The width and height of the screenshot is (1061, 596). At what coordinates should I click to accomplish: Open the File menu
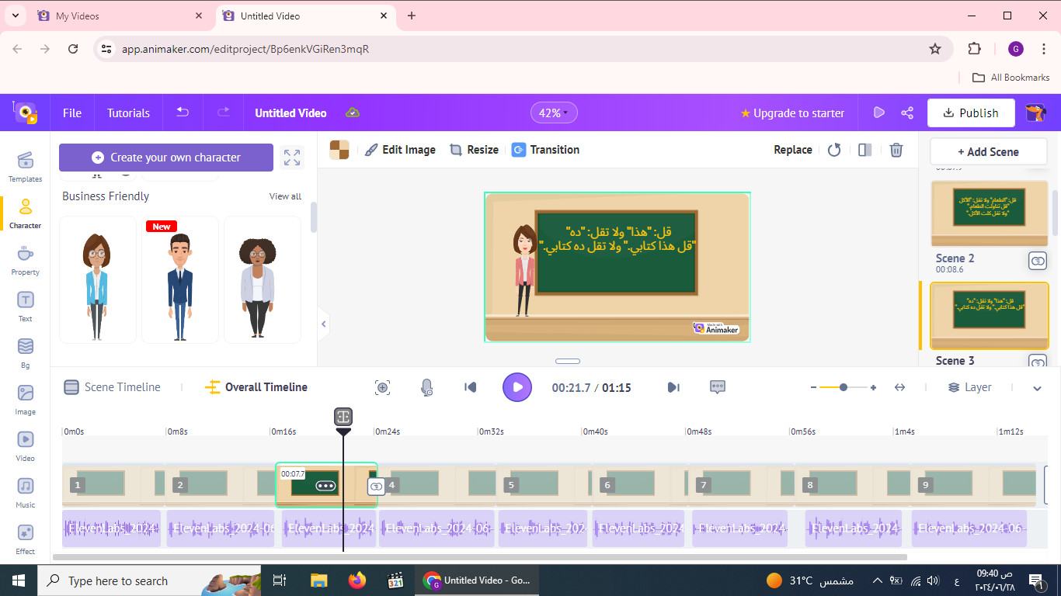click(x=72, y=113)
